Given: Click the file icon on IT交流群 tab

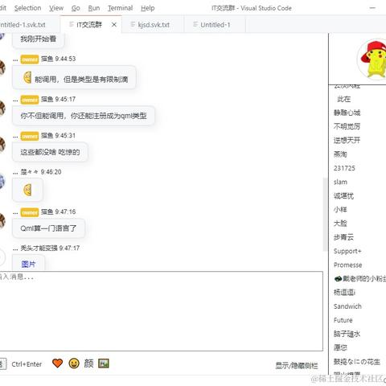Looking at the screenshot, I should pyautogui.click(x=72, y=24).
